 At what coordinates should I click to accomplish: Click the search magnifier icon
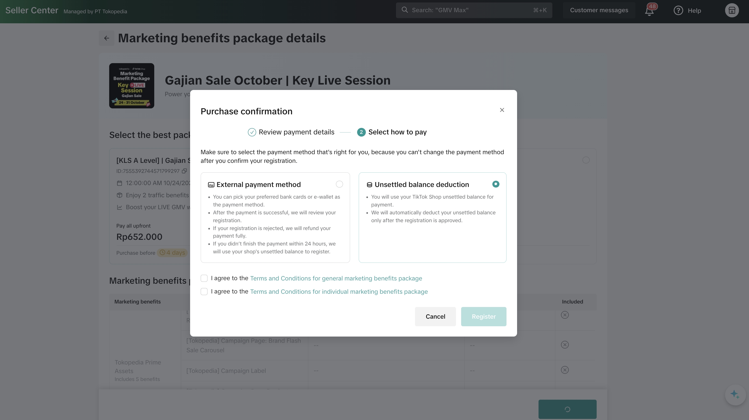pyautogui.click(x=404, y=10)
